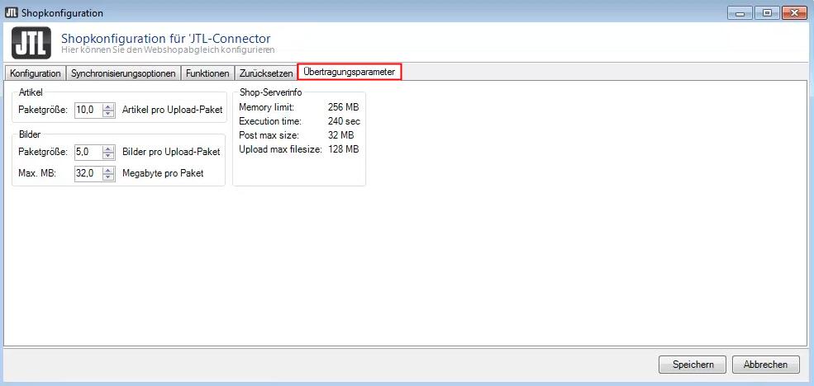
Task: Click inside the Max. MB text field
Action: click(x=88, y=173)
